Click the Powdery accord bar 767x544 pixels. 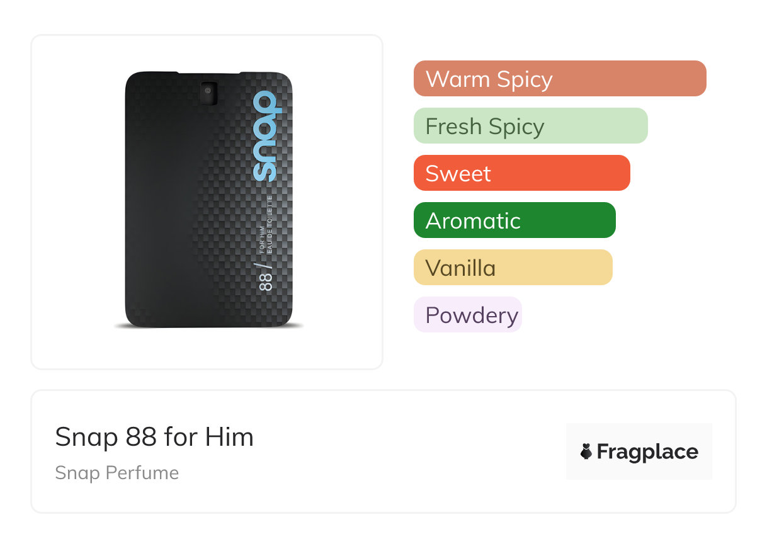[x=467, y=315]
